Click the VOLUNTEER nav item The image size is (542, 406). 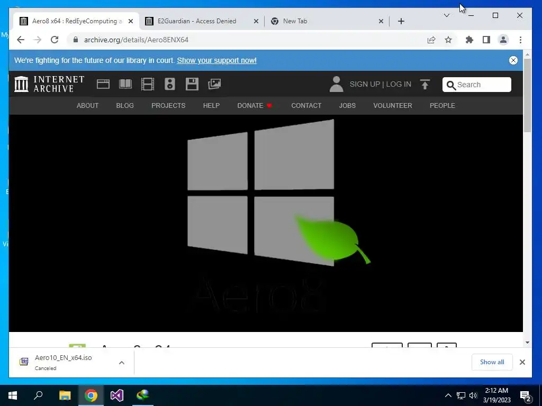pyautogui.click(x=393, y=106)
